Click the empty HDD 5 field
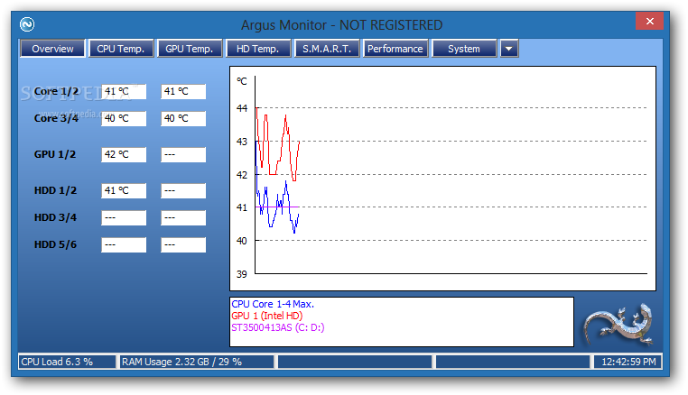The height and width of the screenshot is (395, 688). [x=124, y=245]
